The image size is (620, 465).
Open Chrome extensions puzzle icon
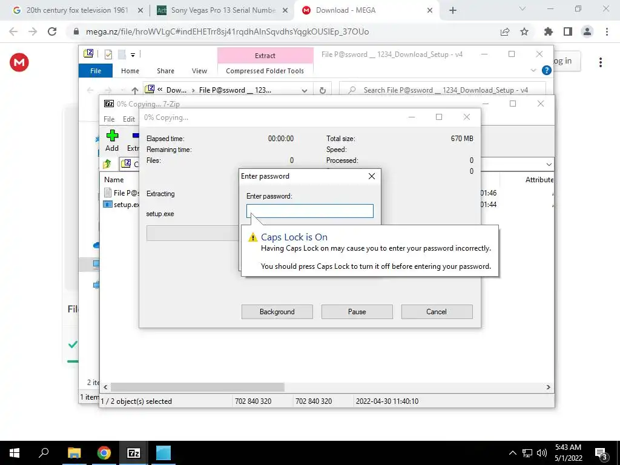[x=549, y=31]
